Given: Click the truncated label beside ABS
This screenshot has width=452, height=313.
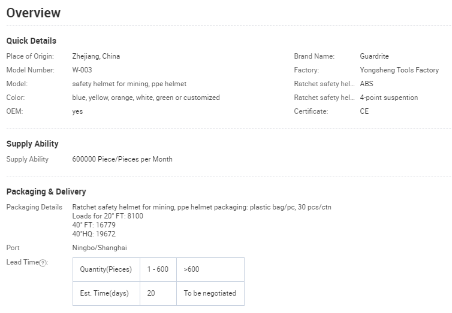Looking at the screenshot, I should tap(324, 84).
